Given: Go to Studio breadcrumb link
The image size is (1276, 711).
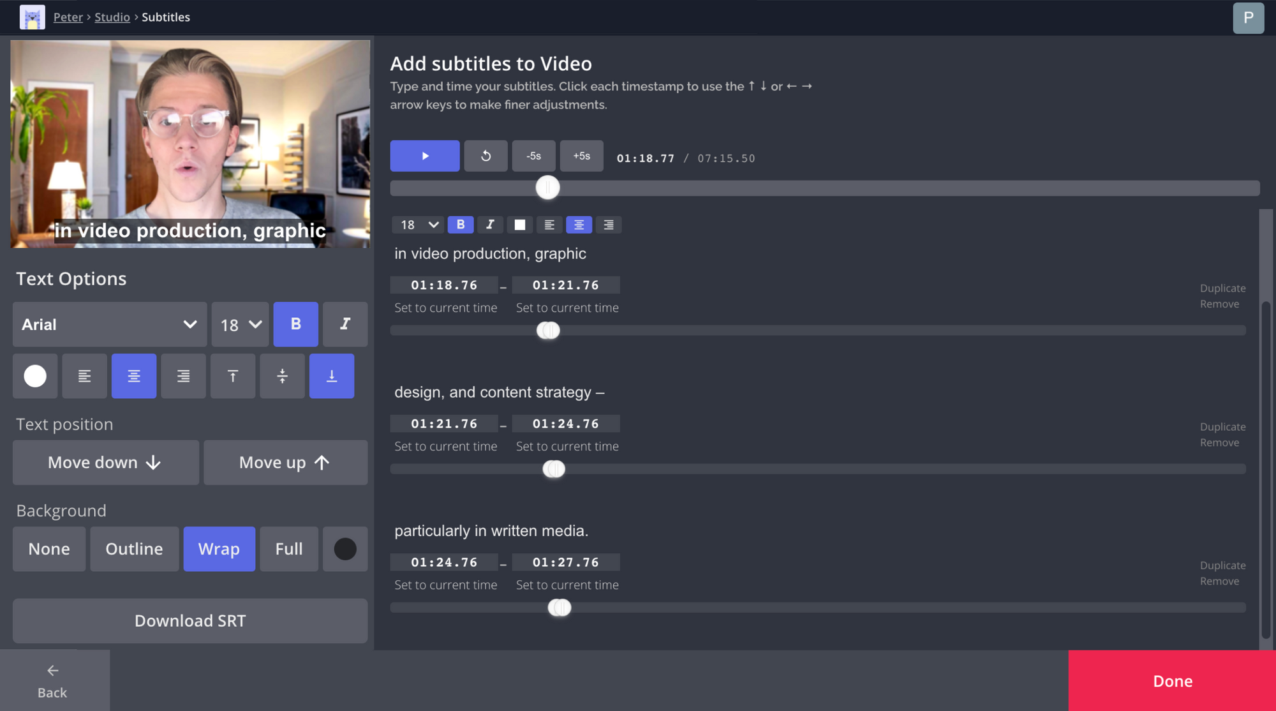Looking at the screenshot, I should point(112,17).
